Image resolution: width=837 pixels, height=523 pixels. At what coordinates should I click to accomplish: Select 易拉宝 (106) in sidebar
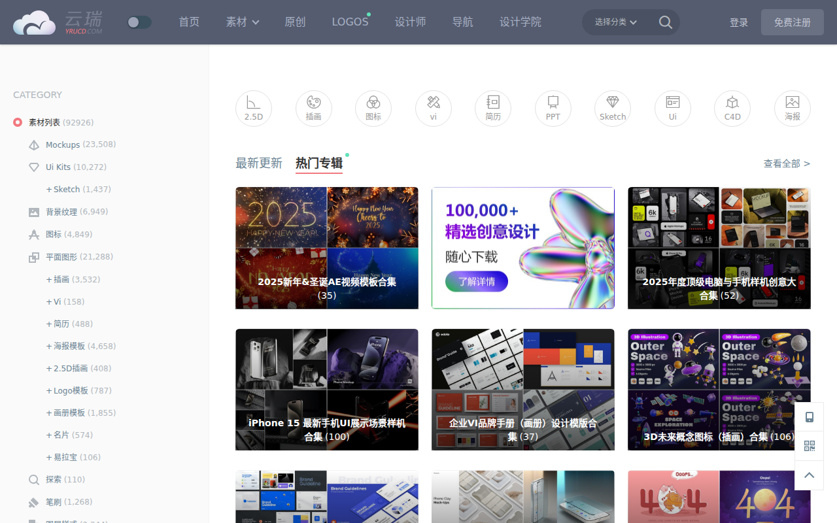pyautogui.click(x=73, y=458)
